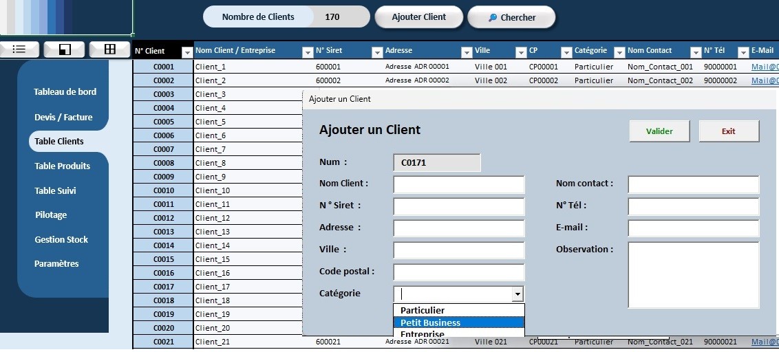Screen dimensions: 779x352
Task: Click the E-mail input field in form
Action: (x=694, y=228)
